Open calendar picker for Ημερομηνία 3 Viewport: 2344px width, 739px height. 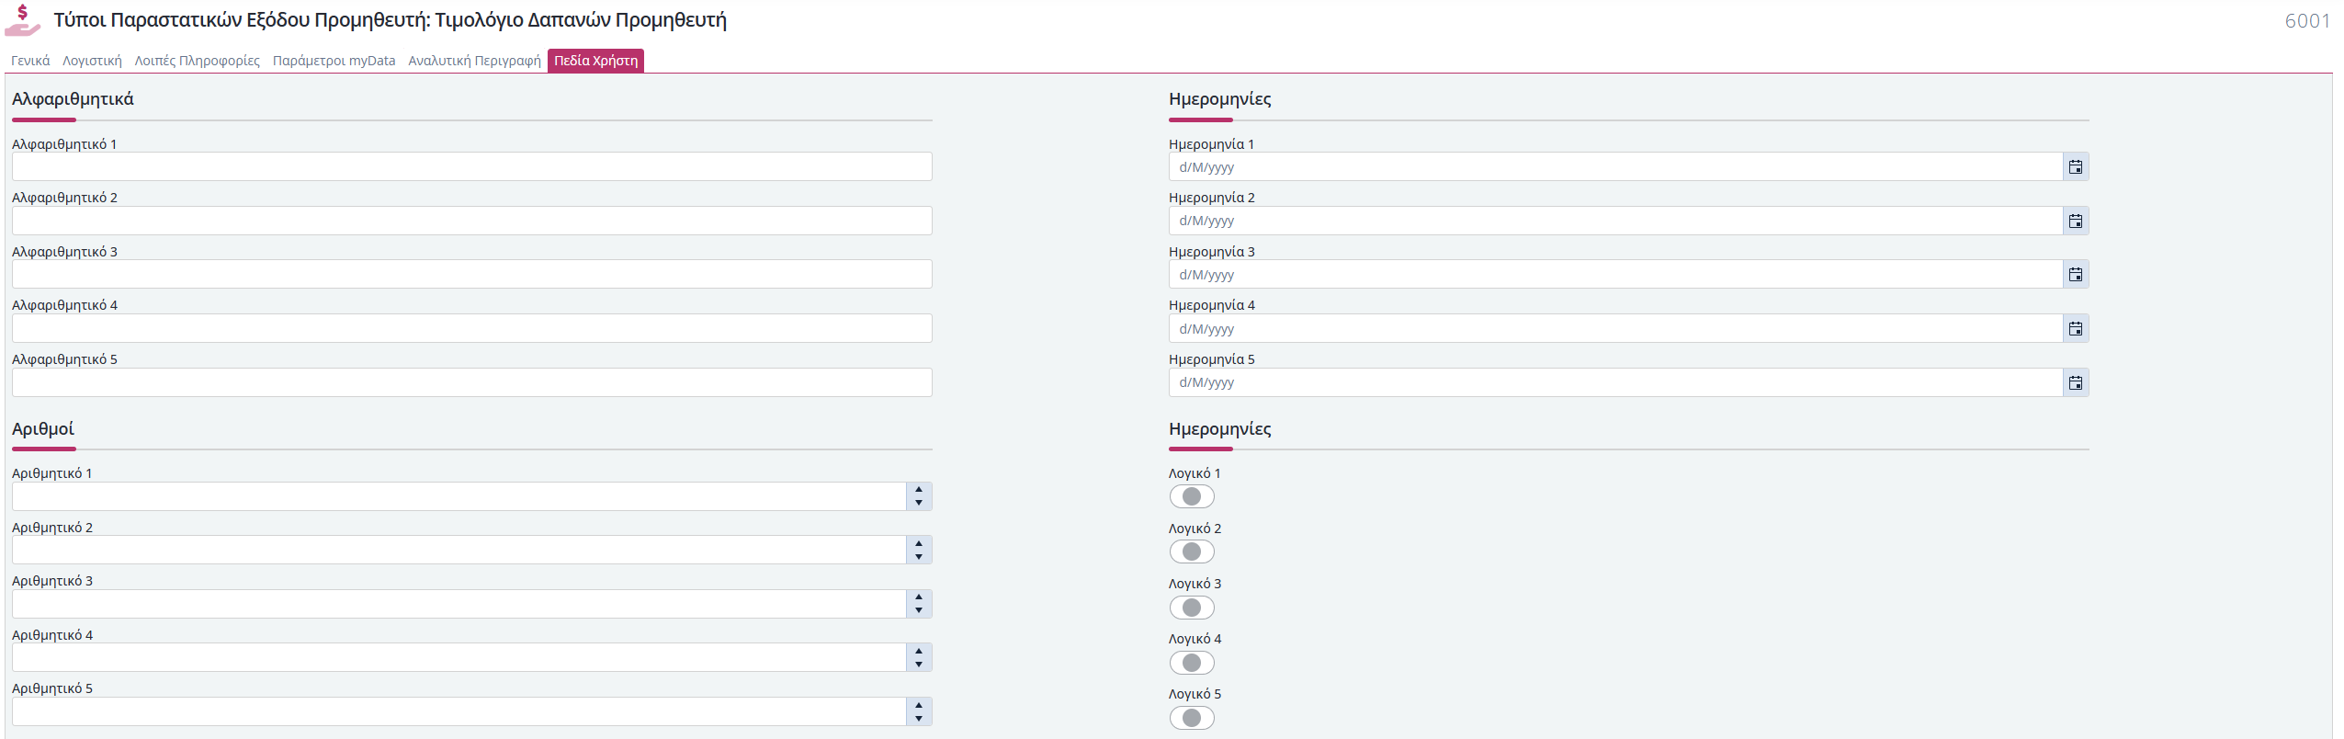click(2075, 275)
